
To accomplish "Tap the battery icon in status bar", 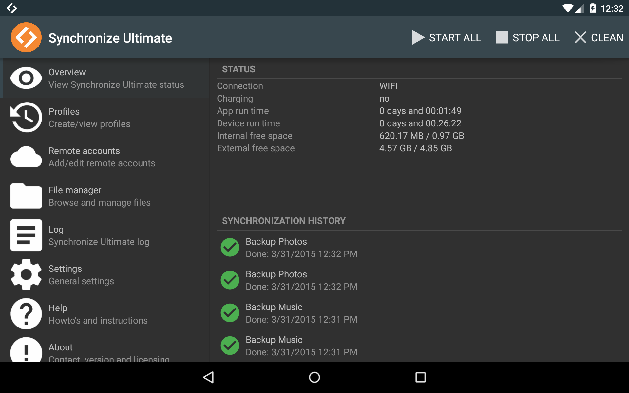I will [593, 8].
